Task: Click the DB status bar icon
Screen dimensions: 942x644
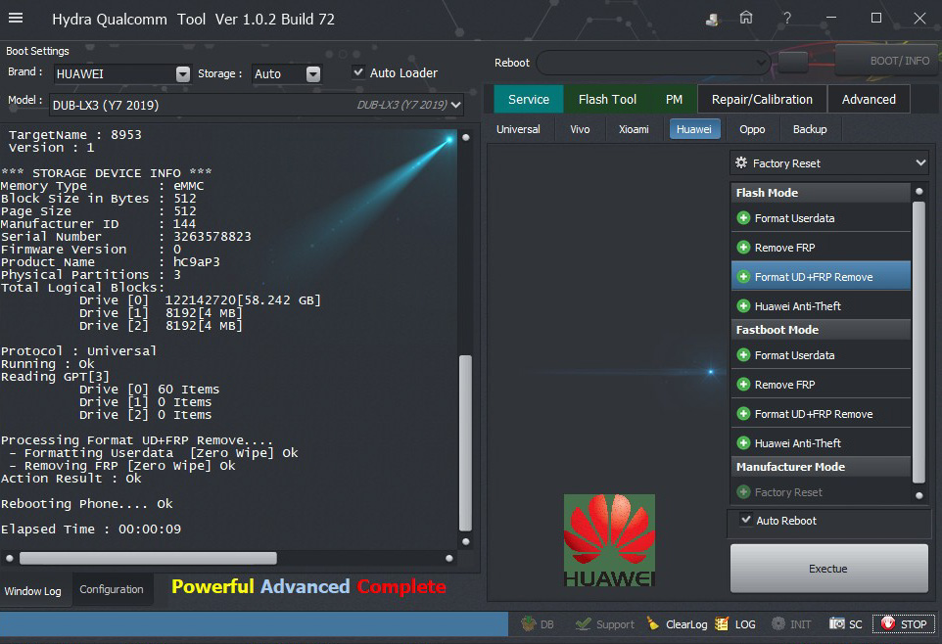Action: [x=537, y=624]
